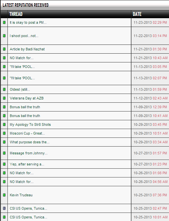Open the 'Kevin Trudeau' thread link
The height and width of the screenshot is (221, 169).
coord(21,195)
